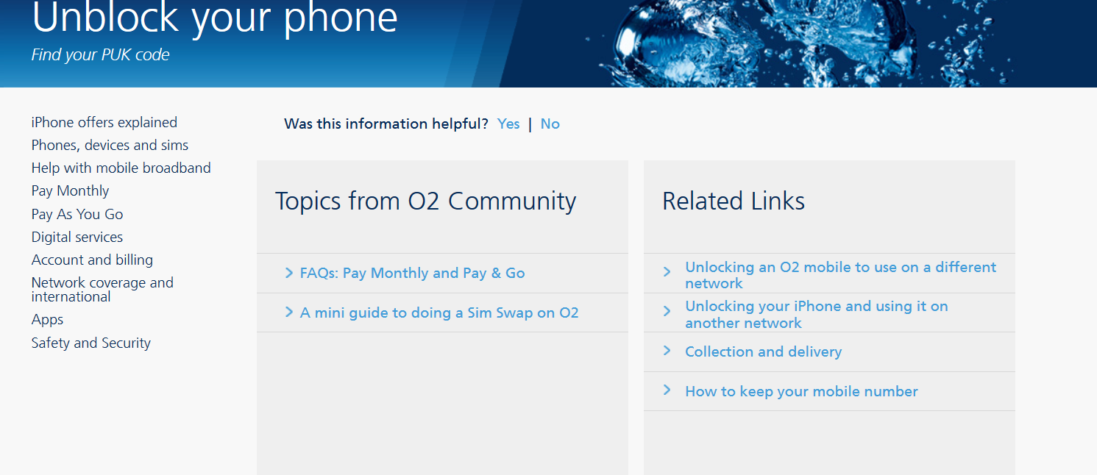Open Unlocking an O2 mobile on different network
Viewport: 1097px width, 475px height.
(x=840, y=275)
